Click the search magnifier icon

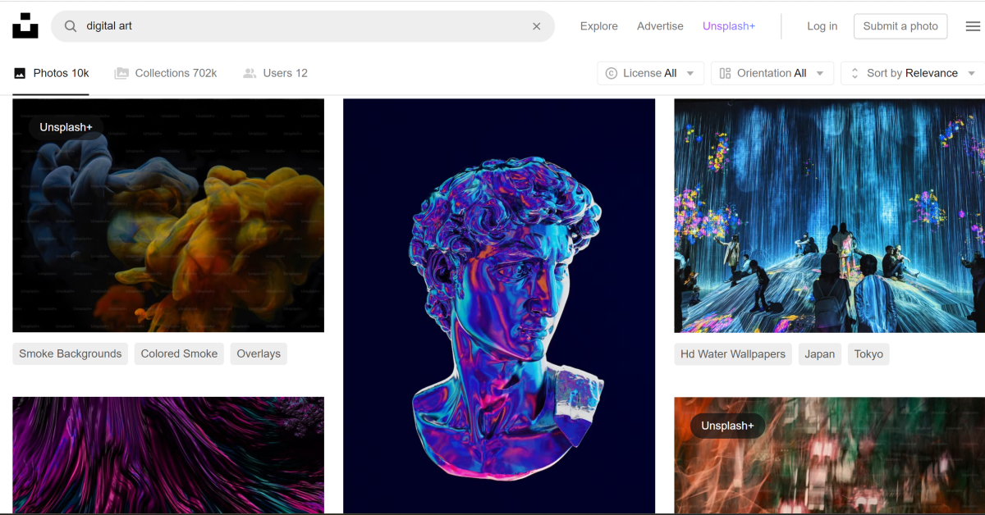pyautogui.click(x=71, y=26)
